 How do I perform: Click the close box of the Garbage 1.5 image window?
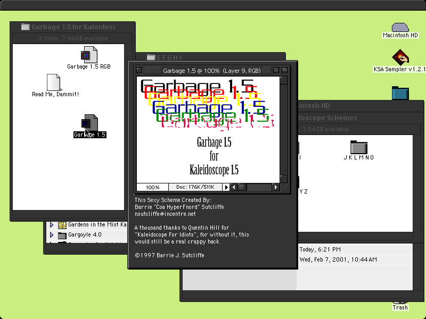(139, 71)
